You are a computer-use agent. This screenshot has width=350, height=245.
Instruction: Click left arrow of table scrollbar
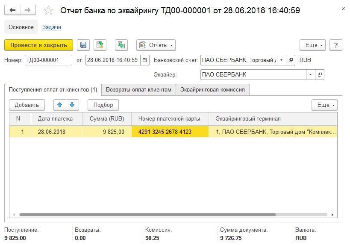coord(14,215)
